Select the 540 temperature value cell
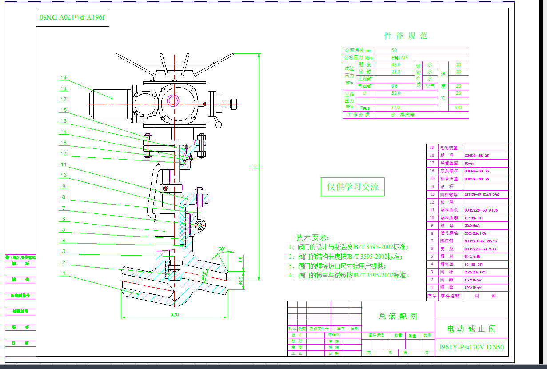547x369 pixels. pos(459,108)
